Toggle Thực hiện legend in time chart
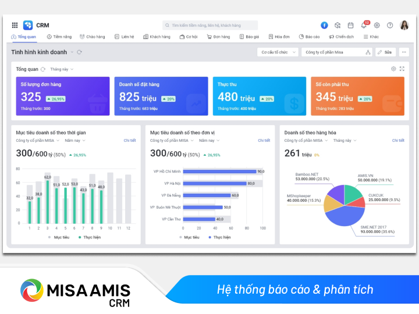 [x=90, y=237]
